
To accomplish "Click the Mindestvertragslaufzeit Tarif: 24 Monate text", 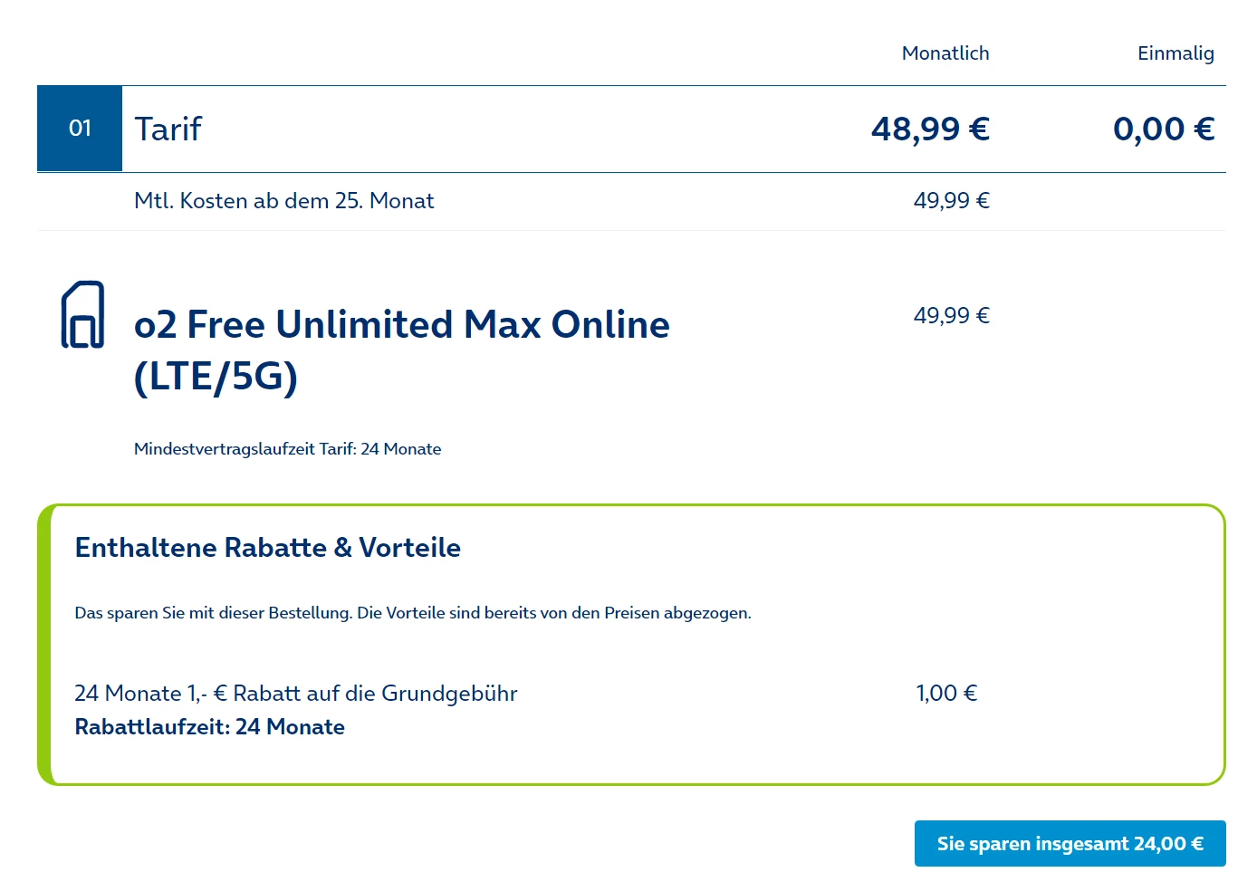I will click(x=287, y=449).
